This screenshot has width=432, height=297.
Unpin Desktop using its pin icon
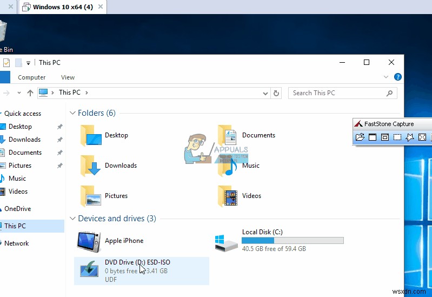(59, 127)
